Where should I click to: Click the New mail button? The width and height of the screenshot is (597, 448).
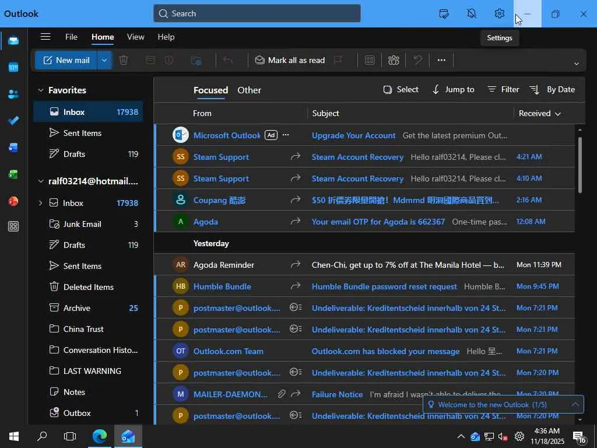point(66,60)
